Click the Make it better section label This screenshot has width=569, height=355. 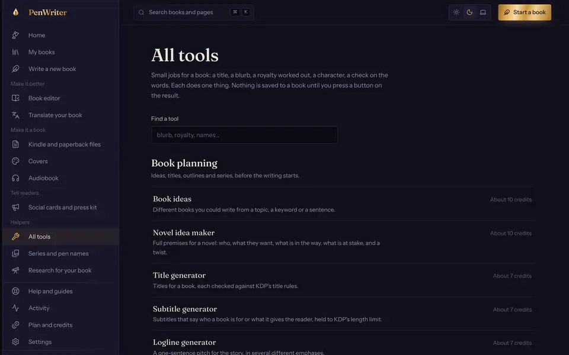[28, 84]
